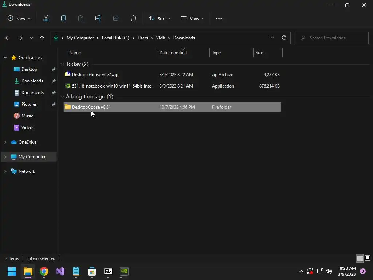
Task: Refresh the Downloads folder view
Action: tap(284, 38)
